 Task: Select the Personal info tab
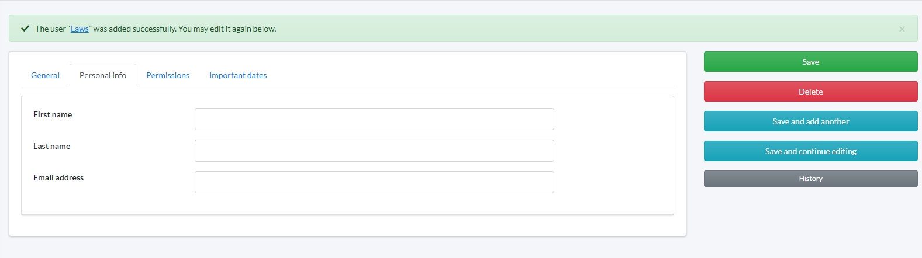(103, 75)
